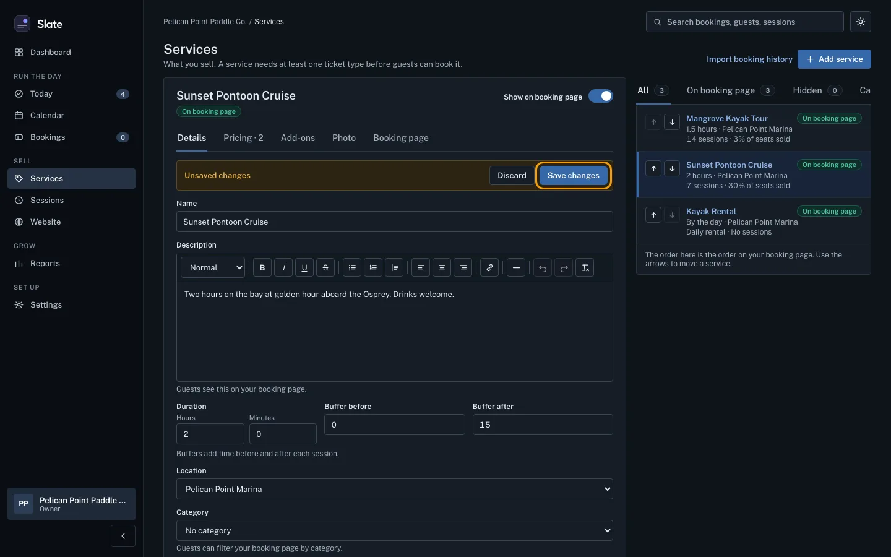Viewport: 891px width, 557px height.
Task: Align description text to the left
Action: pos(421,268)
